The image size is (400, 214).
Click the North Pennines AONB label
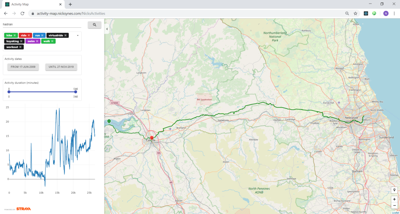pos(259,190)
